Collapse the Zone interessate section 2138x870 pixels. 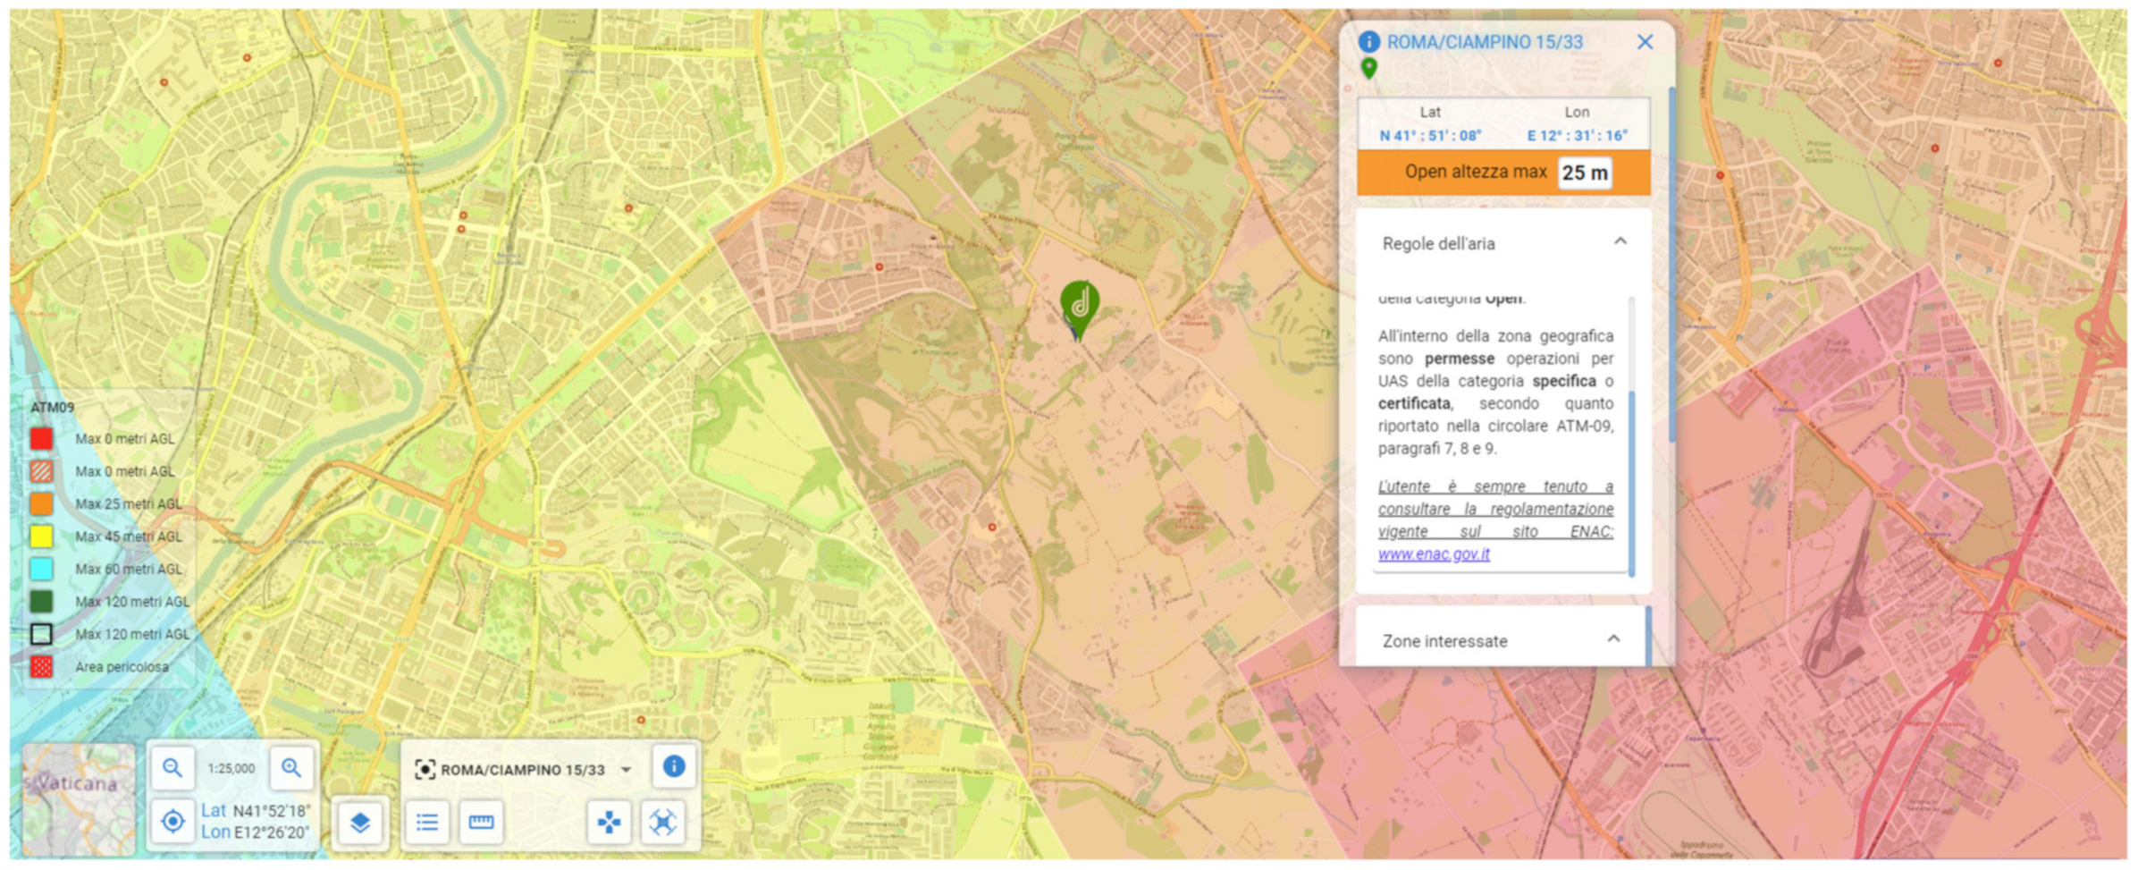click(x=1613, y=639)
